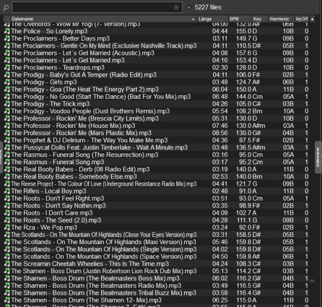Toggle the round dot button beside 5227 files

[x=188, y=8]
